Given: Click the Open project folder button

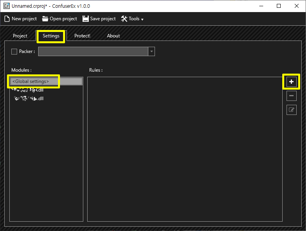Looking at the screenshot, I should pyautogui.click(x=60, y=19).
